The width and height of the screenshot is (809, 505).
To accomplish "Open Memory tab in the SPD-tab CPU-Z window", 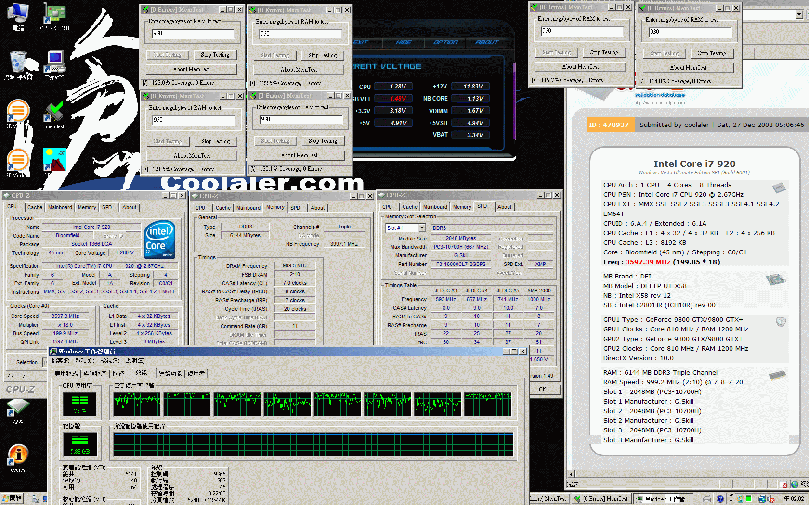I will click(462, 207).
